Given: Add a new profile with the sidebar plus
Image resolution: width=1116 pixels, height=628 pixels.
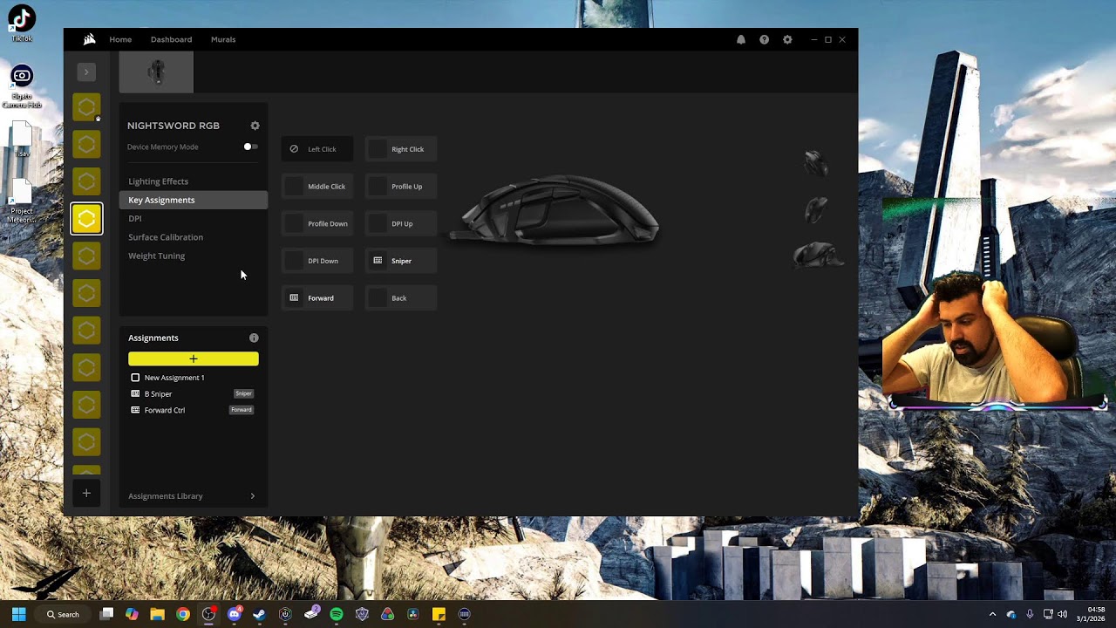Looking at the screenshot, I should click(86, 493).
